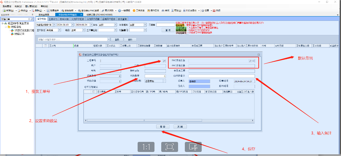The width and height of the screenshot is (341, 156).
Task: Open the keyword search combo dropdown arrow
Action: (109, 39)
